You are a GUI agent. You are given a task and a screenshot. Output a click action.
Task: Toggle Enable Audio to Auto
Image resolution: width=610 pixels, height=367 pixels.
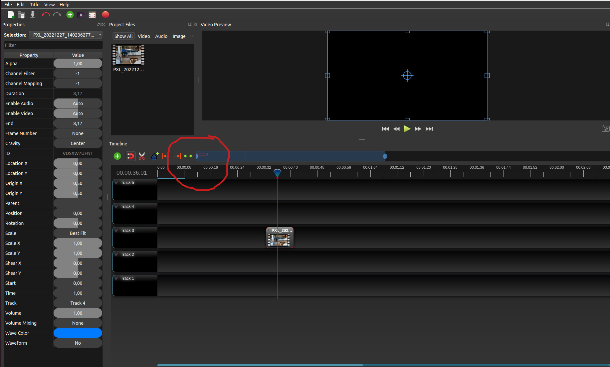78,103
